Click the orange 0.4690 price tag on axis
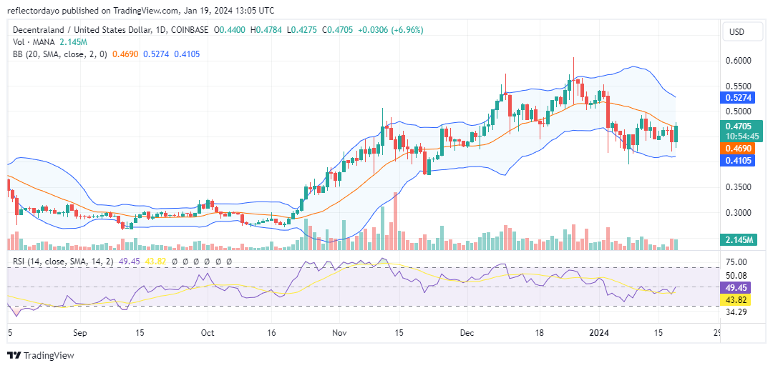The image size is (773, 368). [739, 148]
